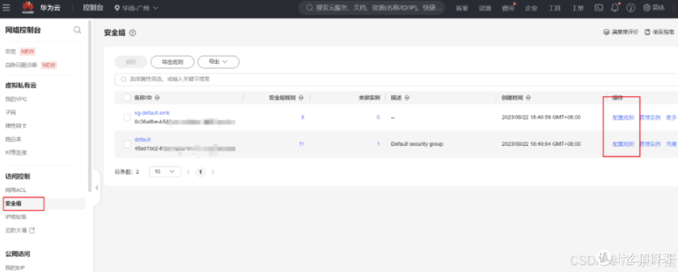The height and width of the screenshot is (272, 678).
Task: Click 管理实例 for sg-default-smb row
Action: pos(650,117)
